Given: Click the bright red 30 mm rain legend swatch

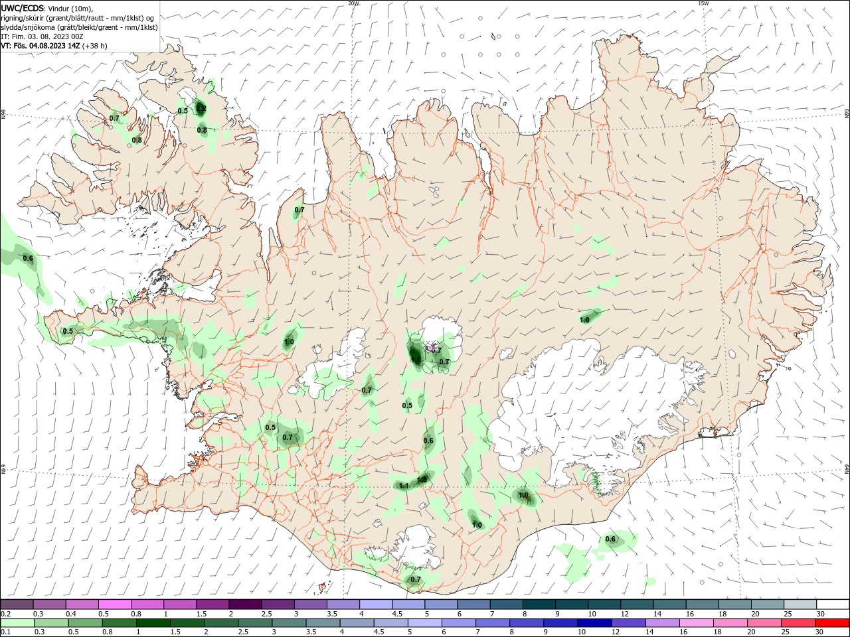Looking at the screenshot, I should click(x=833, y=623).
